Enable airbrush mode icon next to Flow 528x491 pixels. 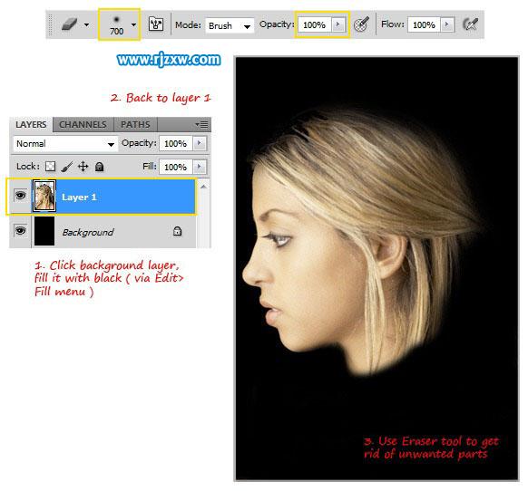tap(470, 24)
